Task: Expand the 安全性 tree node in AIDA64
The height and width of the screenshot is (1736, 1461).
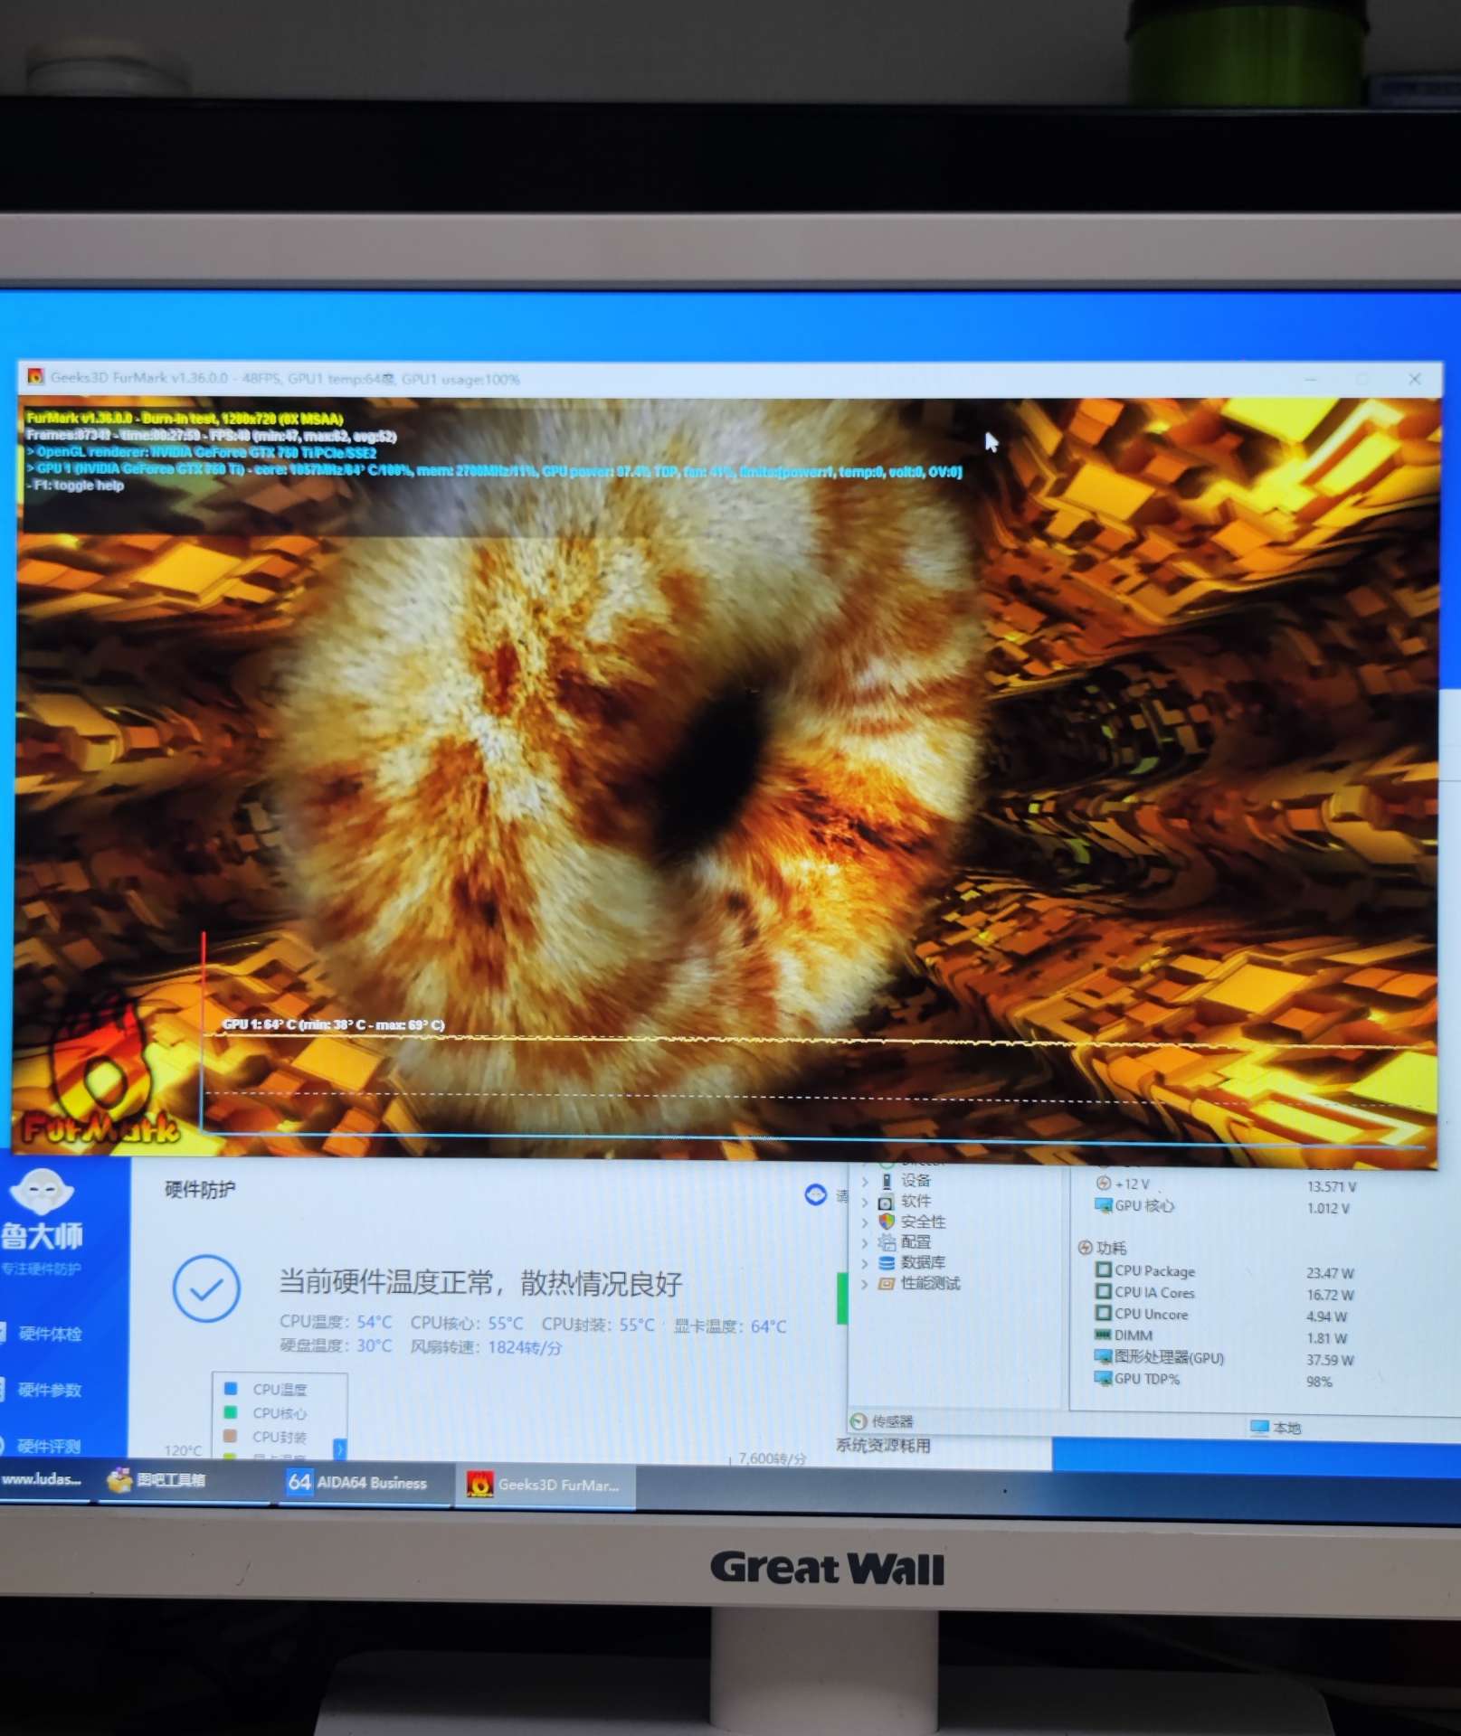Action: (865, 1222)
